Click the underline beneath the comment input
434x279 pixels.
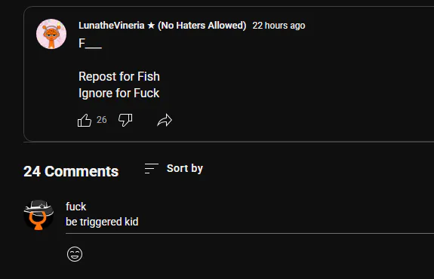(x=250, y=233)
